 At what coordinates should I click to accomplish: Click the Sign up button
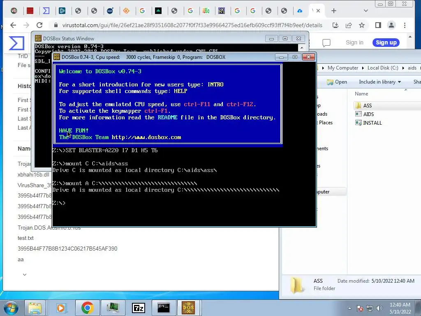pyautogui.click(x=386, y=42)
